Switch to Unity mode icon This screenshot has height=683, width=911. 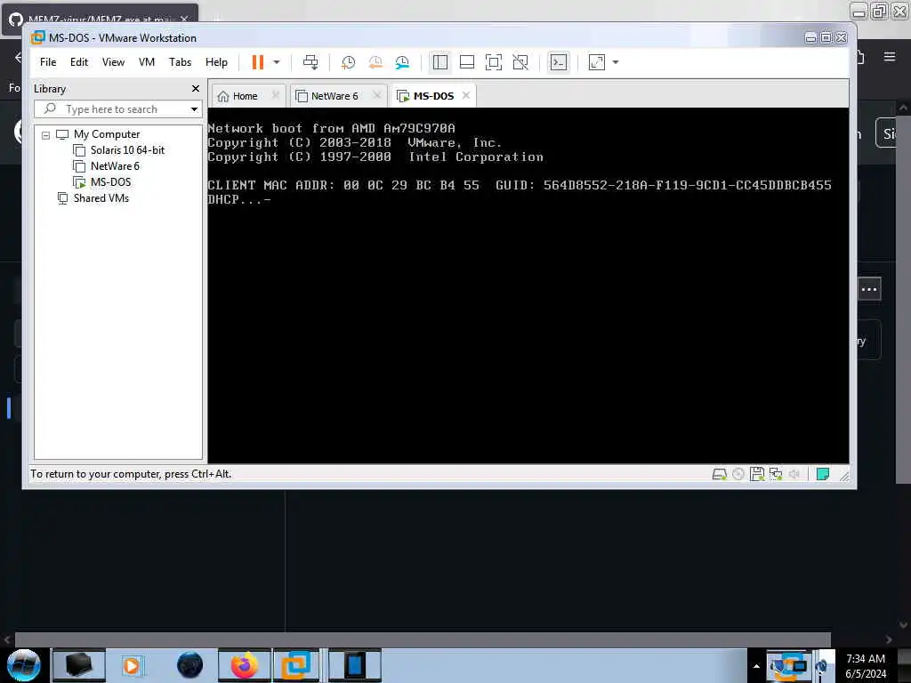[x=520, y=62]
